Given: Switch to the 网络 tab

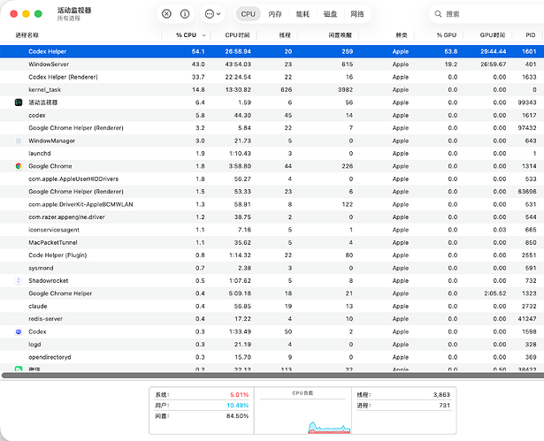Looking at the screenshot, I should 357,14.
